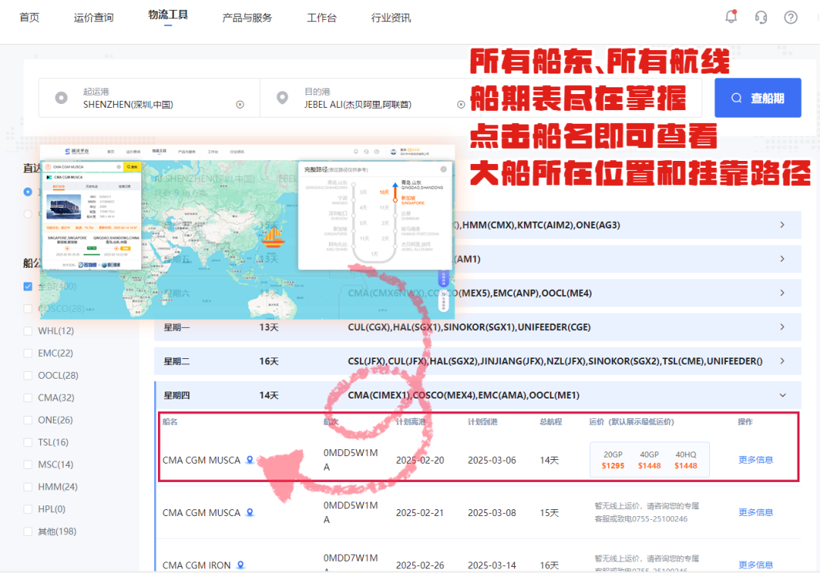
Task: Open the help question mark icon
Action: [x=790, y=17]
